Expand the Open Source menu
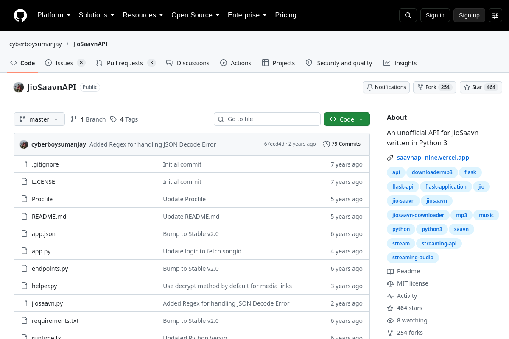The image size is (509, 339). [x=196, y=15]
